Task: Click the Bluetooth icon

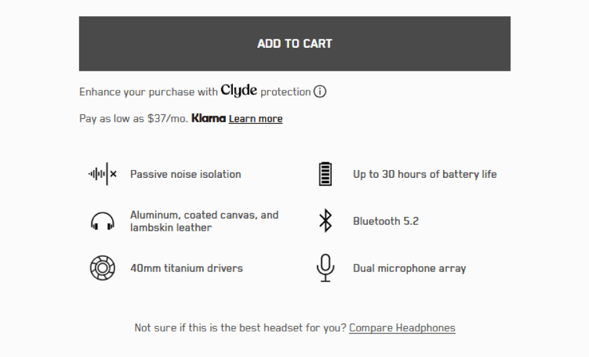Action: point(325,221)
